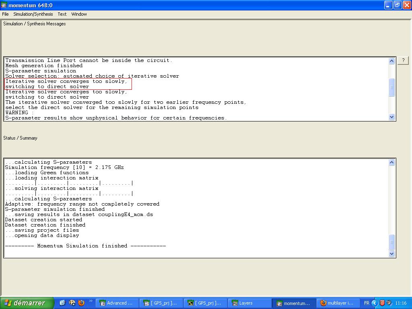Click tray icon next to clock
The image size is (412, 309).
(389, 303)
